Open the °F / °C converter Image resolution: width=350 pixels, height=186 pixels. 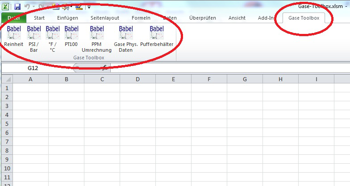(53, 39)
